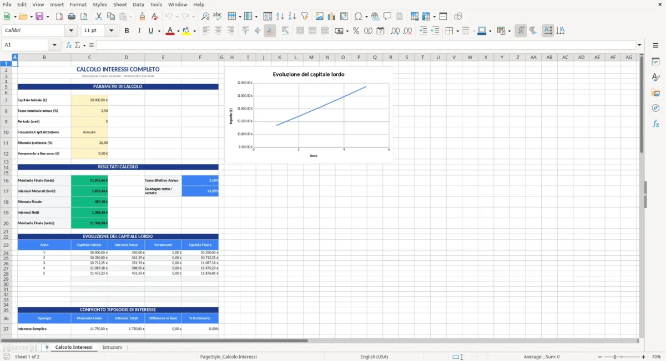Open sidebar Functions fx panel
The height and width of the screenshot is (361, 666).
(x=655, y=123)
